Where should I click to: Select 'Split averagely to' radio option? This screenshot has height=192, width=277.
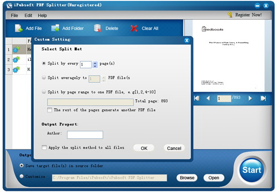(x=44, y=77)
